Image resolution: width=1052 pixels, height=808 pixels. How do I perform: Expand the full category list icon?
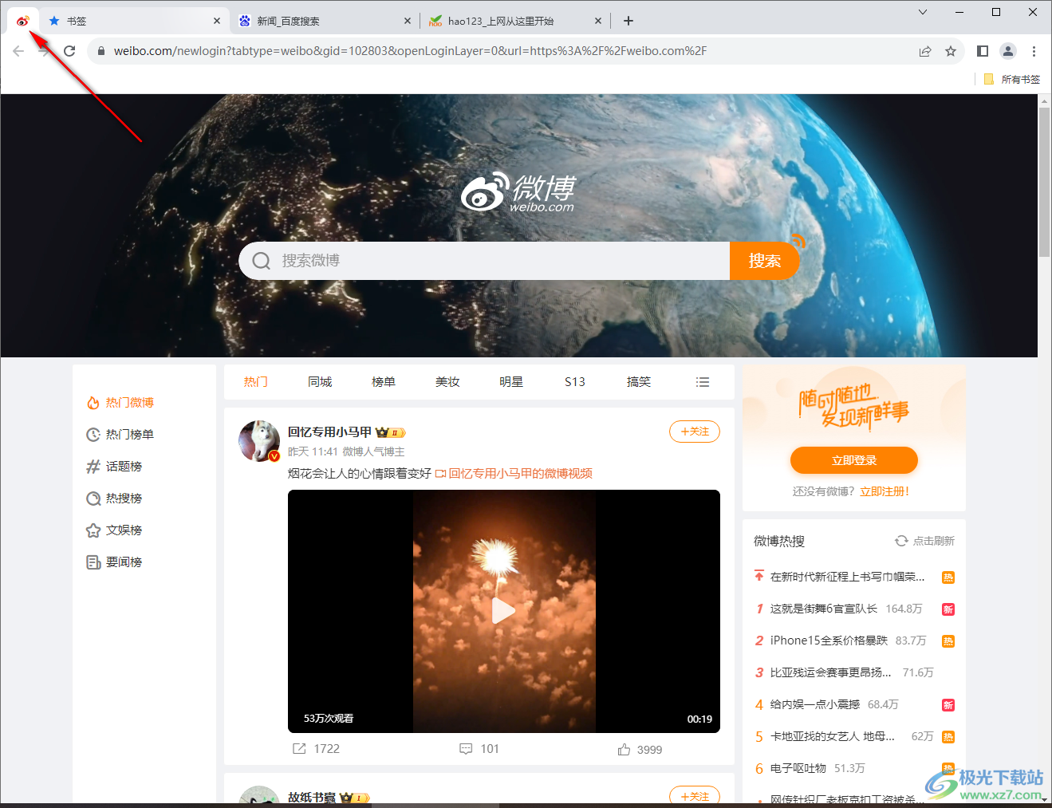pos(703,382)
